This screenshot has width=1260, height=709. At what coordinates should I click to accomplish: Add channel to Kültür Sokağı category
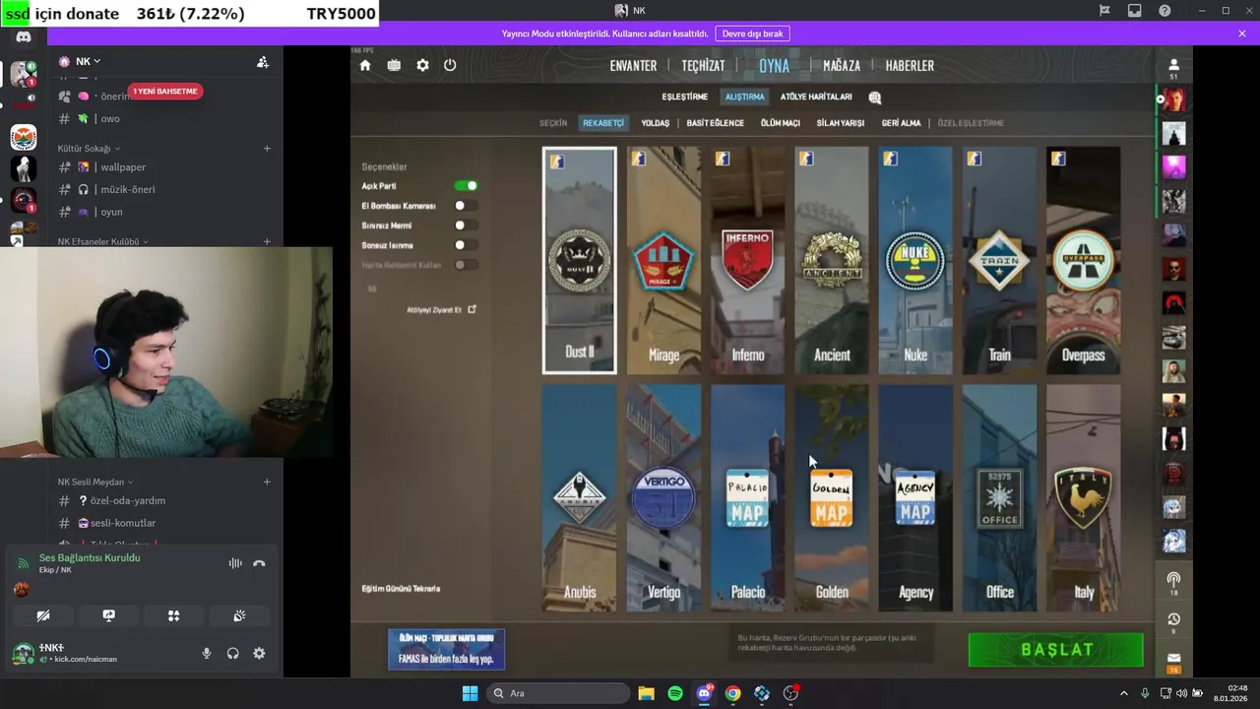267,149
